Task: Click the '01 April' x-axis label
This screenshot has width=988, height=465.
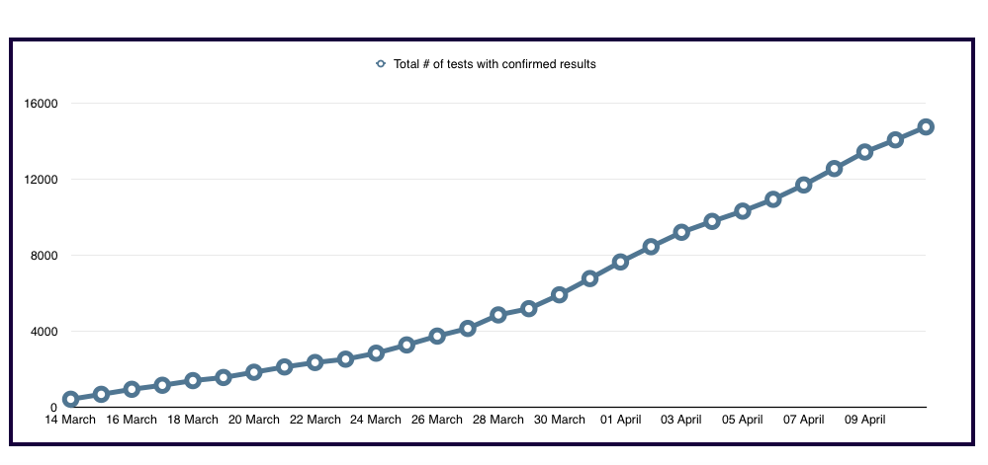Action: 621,420
